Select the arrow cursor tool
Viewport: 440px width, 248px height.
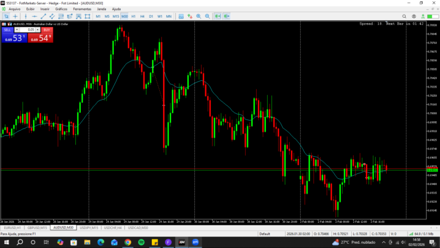coord(7,17)
